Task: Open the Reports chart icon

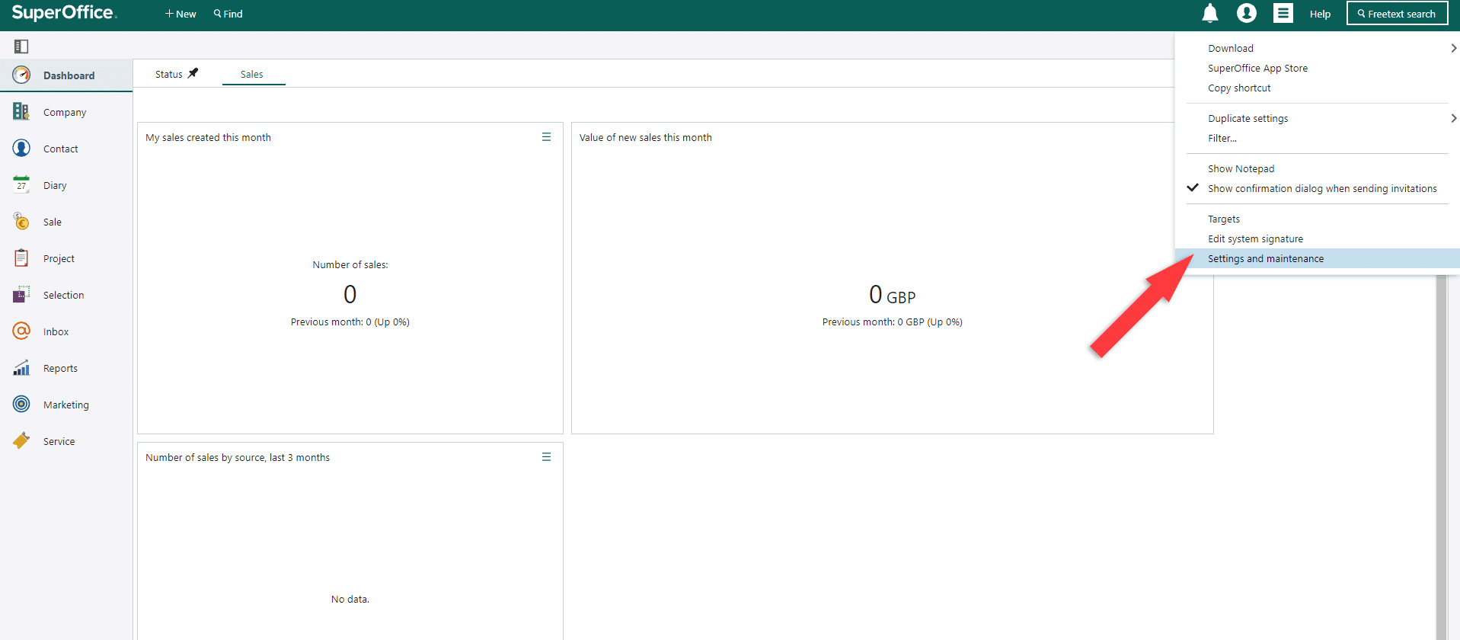Action: (x=21, y=368)
